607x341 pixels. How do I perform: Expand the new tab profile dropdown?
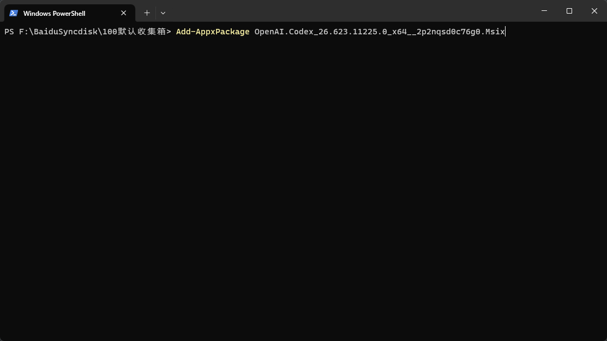pyautogui.click(x=163, y=13)
